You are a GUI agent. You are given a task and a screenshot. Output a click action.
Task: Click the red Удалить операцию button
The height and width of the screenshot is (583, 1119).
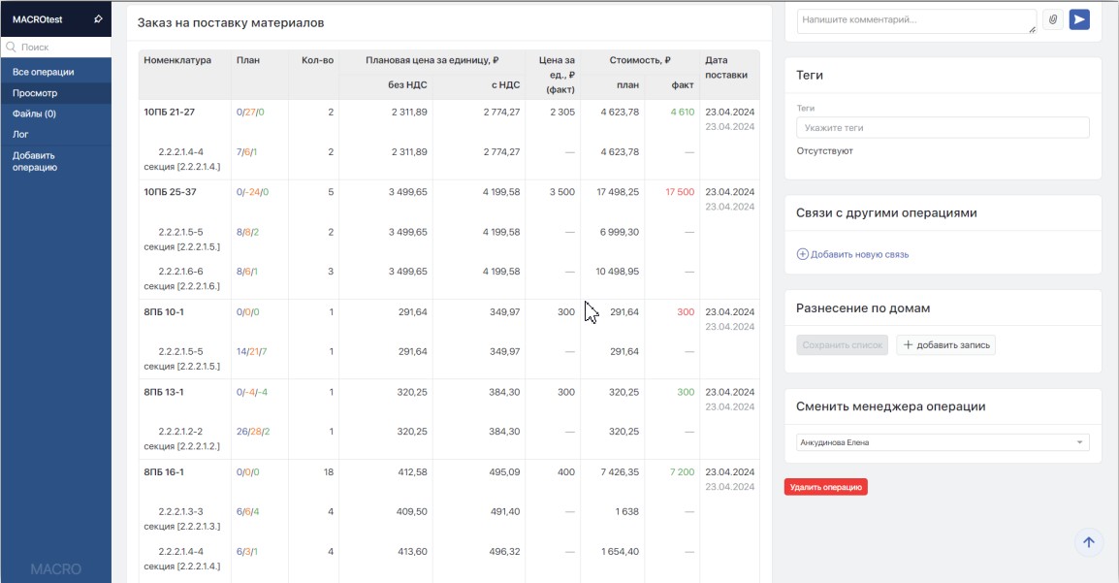pyautogui.click(x=825, y=487)
